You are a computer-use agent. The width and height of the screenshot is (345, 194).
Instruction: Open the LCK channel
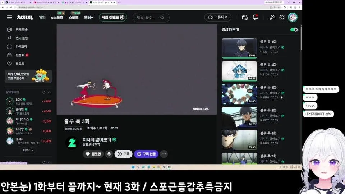pyautogui.click(x=28, y=101)
